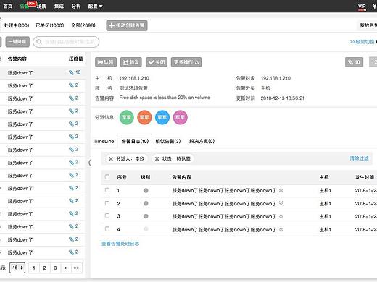
Task: Open page-size 15 selector
Action: (17, 268)
